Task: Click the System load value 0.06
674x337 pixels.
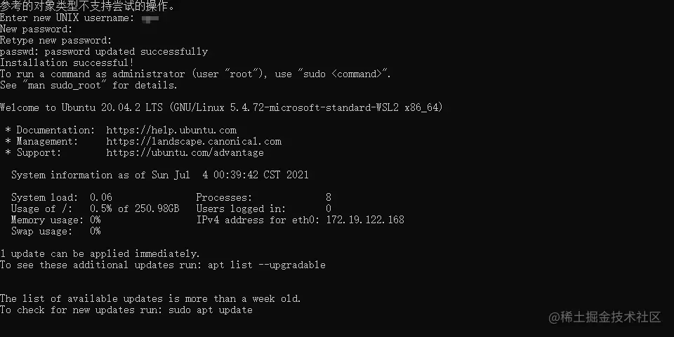Action: coord(101,197)
